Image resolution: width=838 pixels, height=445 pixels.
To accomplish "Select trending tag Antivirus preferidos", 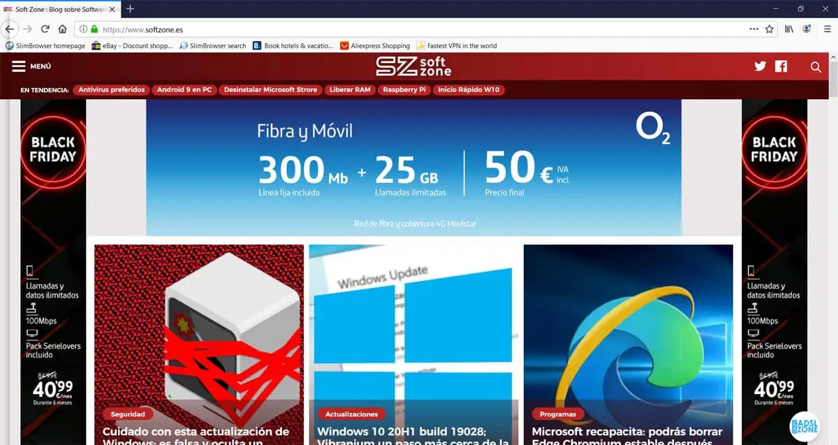I will [x=111, y=90].
